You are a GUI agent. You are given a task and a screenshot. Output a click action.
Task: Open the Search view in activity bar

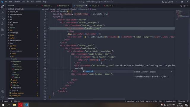(3, 12)
